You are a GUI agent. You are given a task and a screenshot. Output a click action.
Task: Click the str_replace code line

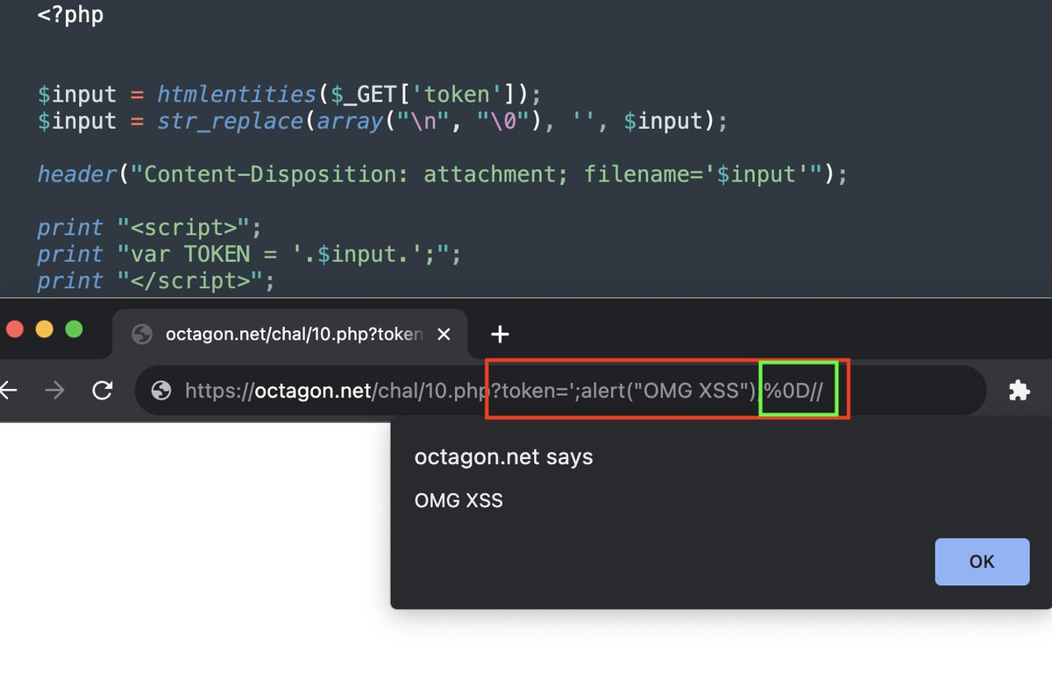[x=382, y=121]
